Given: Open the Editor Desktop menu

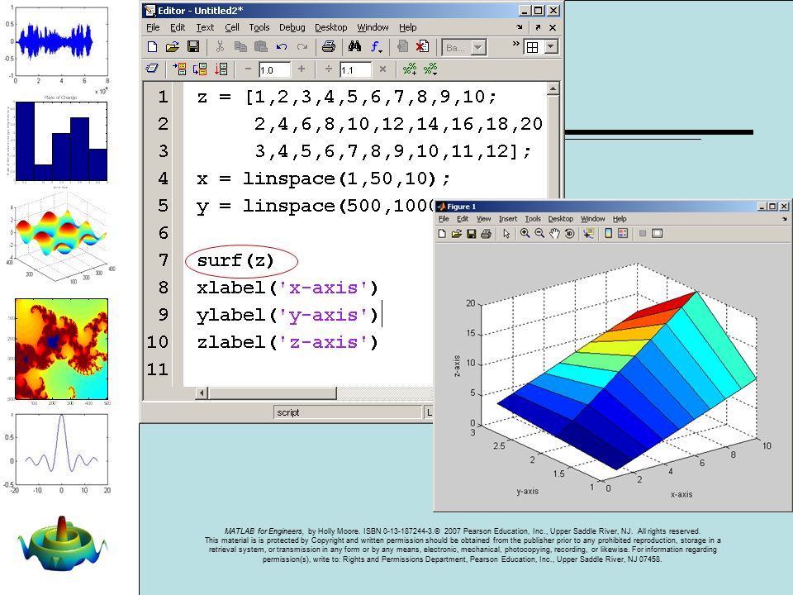Looking at the screenshot, I should [330, 27].
